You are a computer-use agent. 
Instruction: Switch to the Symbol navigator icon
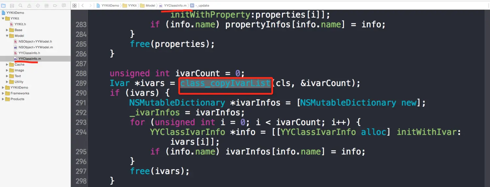(x=12, y=6)
